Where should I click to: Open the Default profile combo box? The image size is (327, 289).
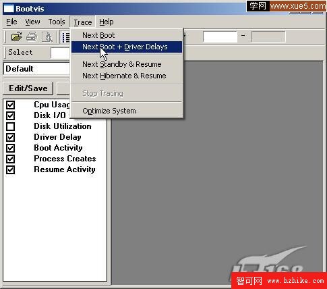(x=37, y=69)
